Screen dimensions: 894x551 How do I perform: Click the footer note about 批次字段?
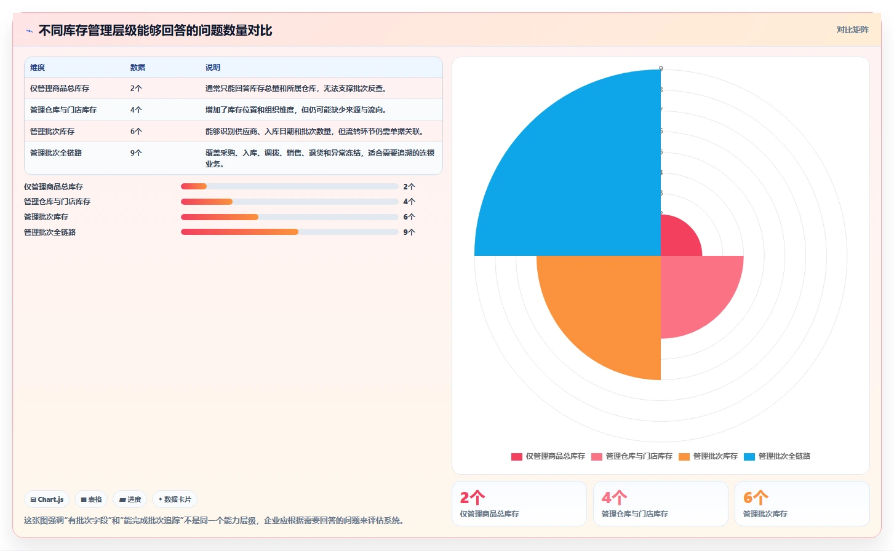(215, 520)
